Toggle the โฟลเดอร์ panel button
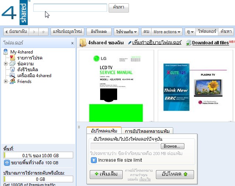235x186 pixels. (x=207, y=32)
